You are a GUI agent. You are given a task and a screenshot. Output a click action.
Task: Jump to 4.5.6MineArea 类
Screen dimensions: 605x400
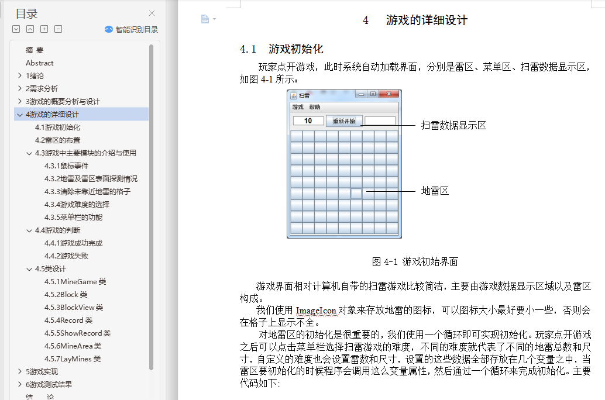[73, 346]
